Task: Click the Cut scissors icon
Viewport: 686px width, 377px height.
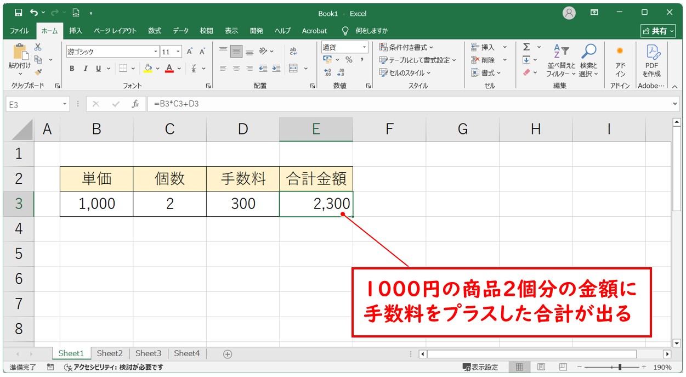Action: coord(38,47)
